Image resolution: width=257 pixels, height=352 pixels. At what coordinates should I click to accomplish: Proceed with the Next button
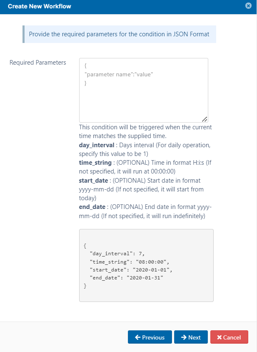coord(191,337)
